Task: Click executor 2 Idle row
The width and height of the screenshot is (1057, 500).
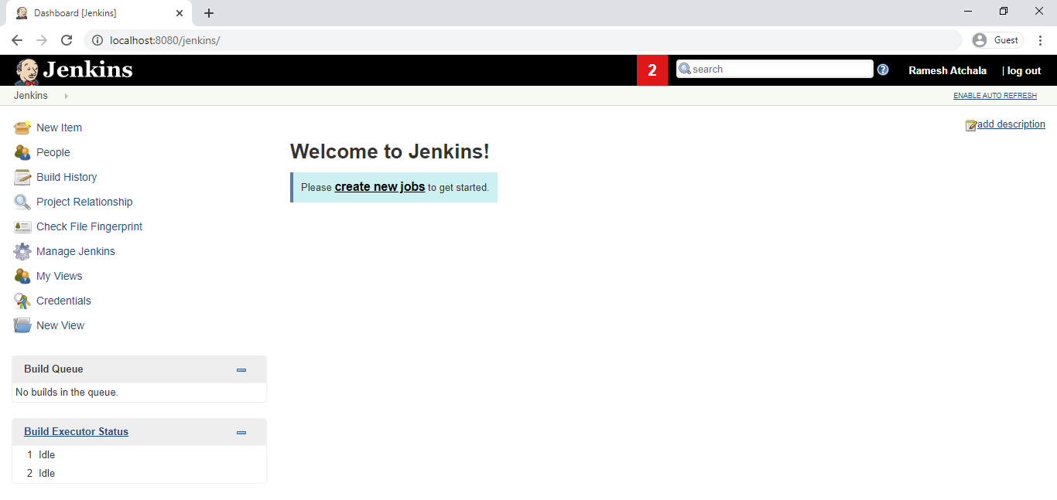Action: [x=139, y=474]
